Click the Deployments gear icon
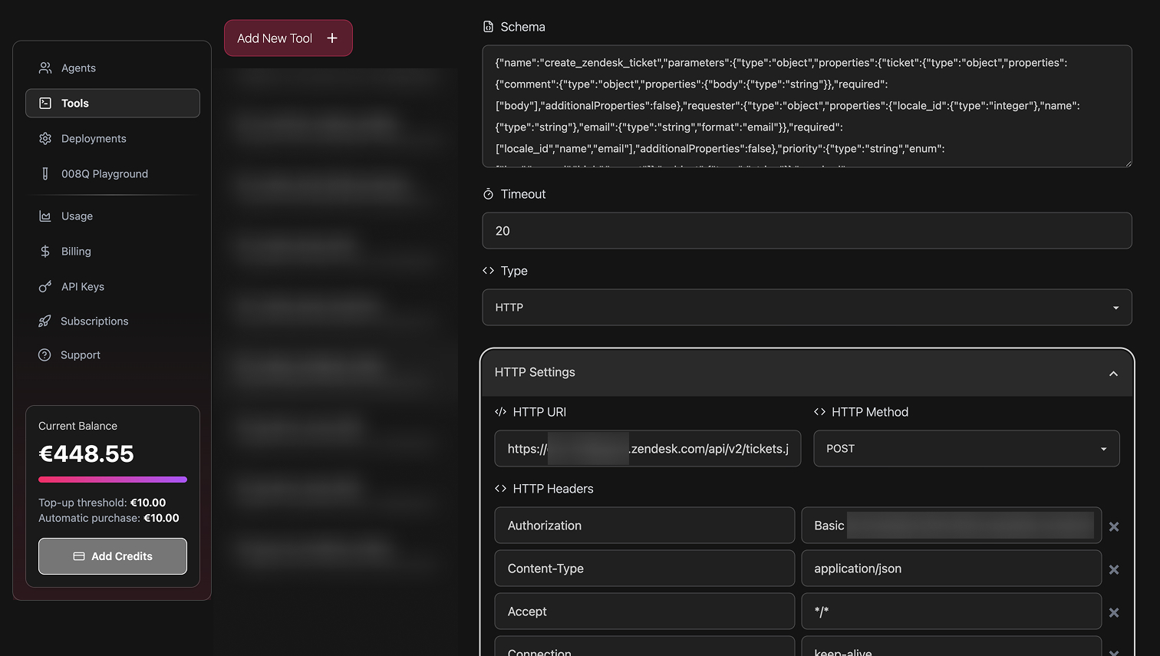This screenshot has height=656, width=1160. tap(45, 139)
